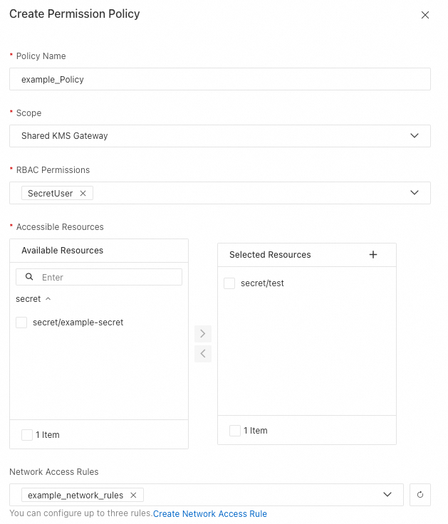Move checked resources to the selected list
The height and width of the screenshot is (524, 448).
coord(203,333)
